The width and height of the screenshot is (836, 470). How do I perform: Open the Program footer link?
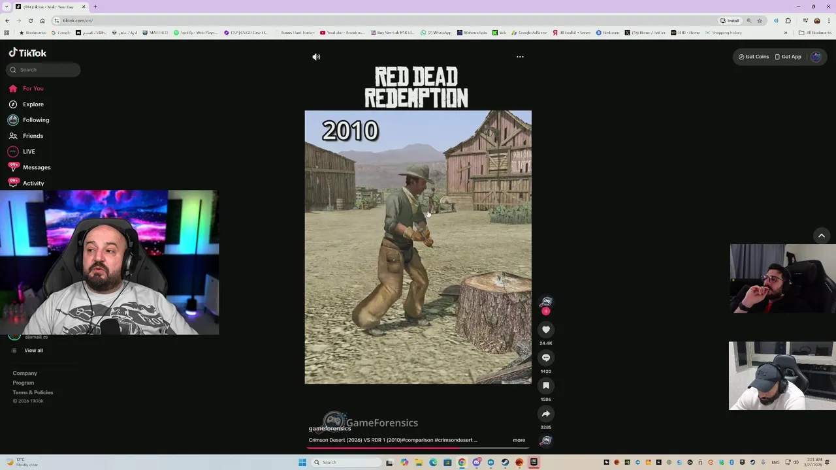(x=24, y=383)
